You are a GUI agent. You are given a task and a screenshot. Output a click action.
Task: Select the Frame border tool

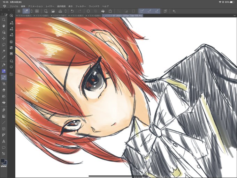(x=3, y=129)
